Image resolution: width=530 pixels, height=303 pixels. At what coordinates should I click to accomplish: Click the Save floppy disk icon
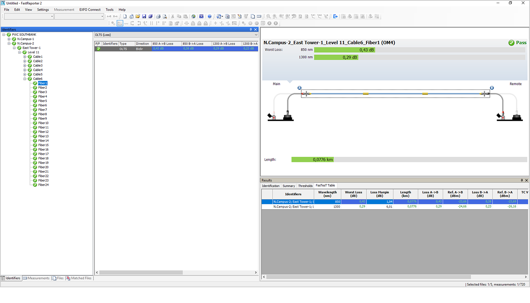144,16
